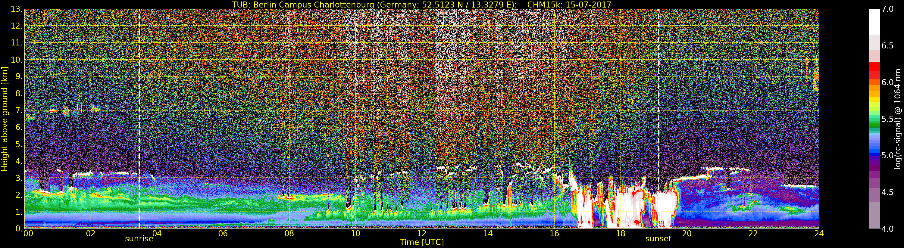Click the colorbar label 'log(rc-signal) @ 1064 nm'

pos(898,119)
